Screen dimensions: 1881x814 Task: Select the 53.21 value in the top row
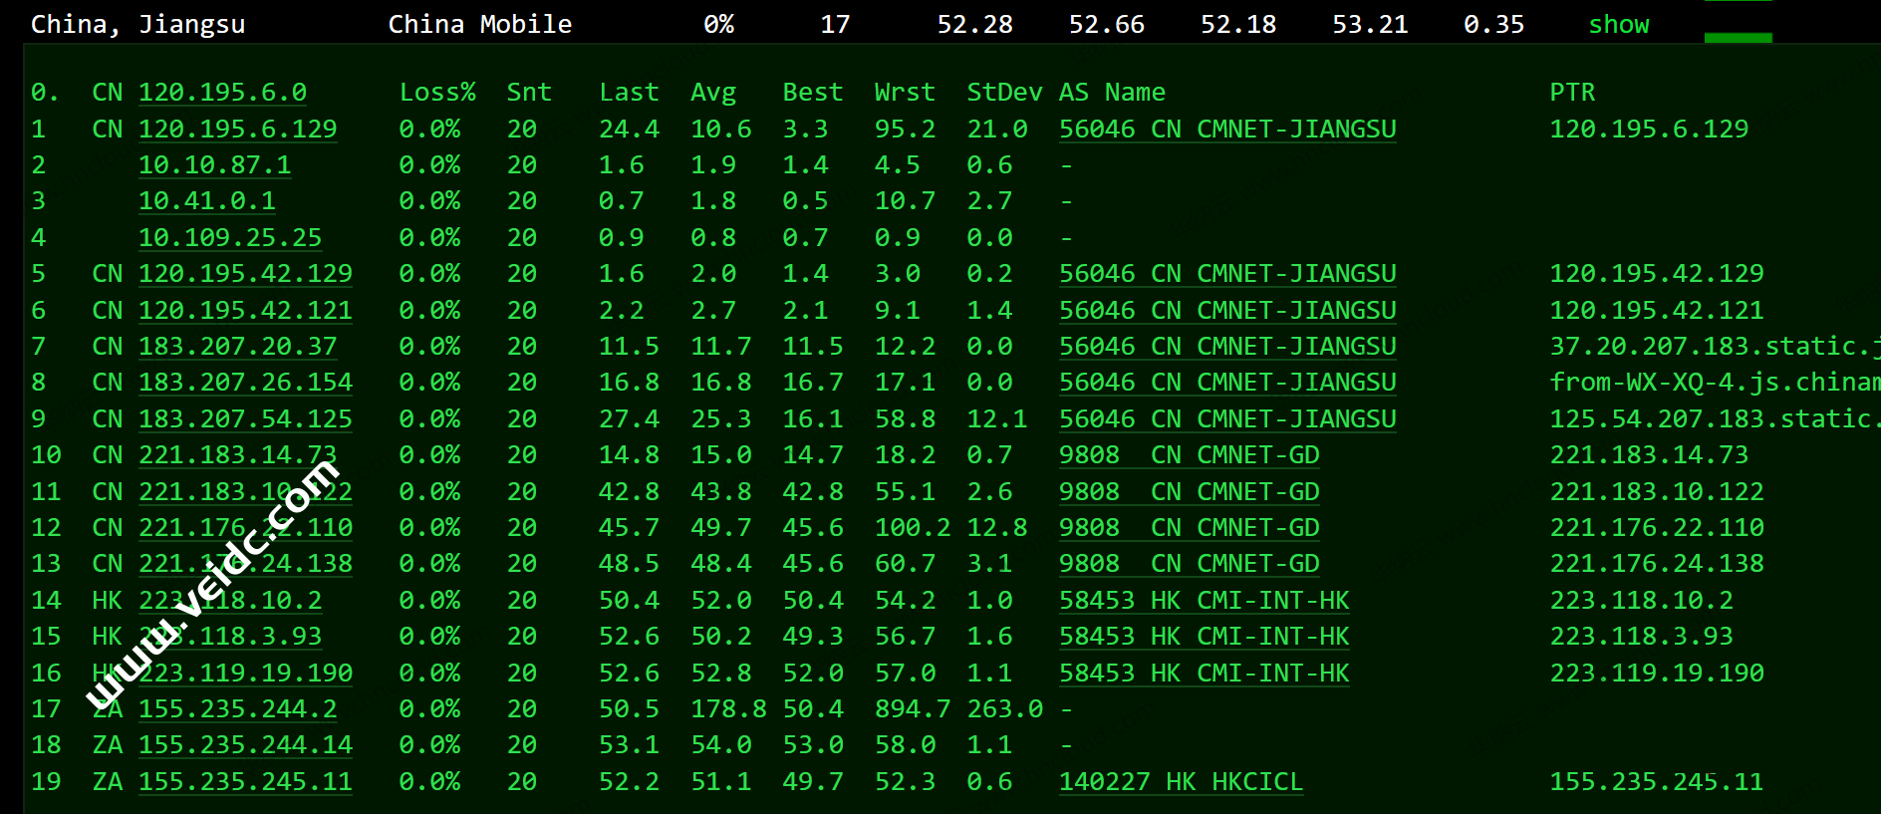click(x=1370, y=25)
